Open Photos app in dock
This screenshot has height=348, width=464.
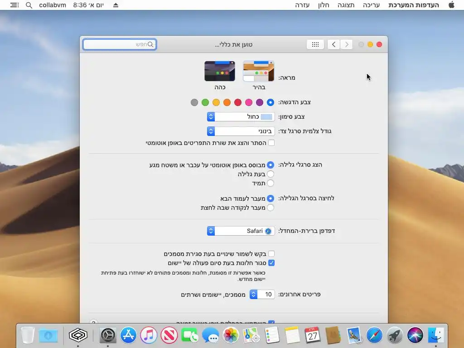tap(231, 335)
